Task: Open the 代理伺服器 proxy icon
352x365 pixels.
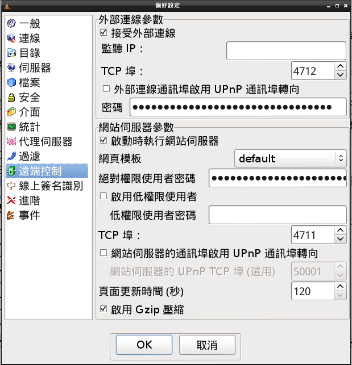Action: coord(11,141)
